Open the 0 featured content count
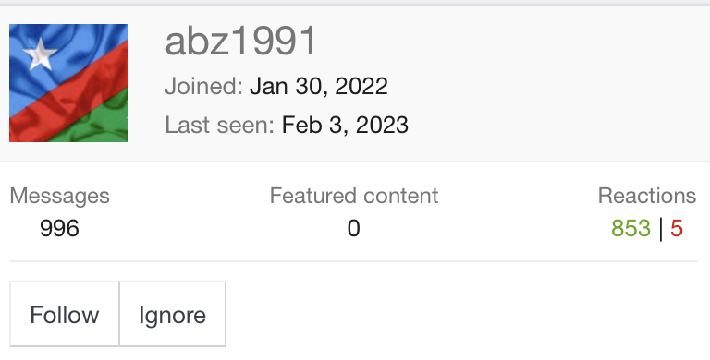 354,228
